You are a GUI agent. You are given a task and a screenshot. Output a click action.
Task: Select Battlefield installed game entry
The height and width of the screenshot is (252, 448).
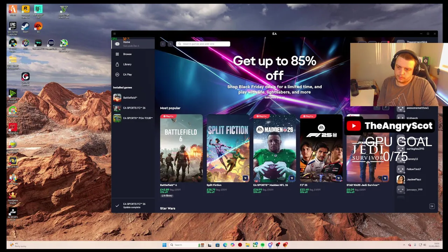133,98
